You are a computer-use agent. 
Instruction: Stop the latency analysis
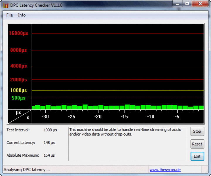(x=197, y=131)
